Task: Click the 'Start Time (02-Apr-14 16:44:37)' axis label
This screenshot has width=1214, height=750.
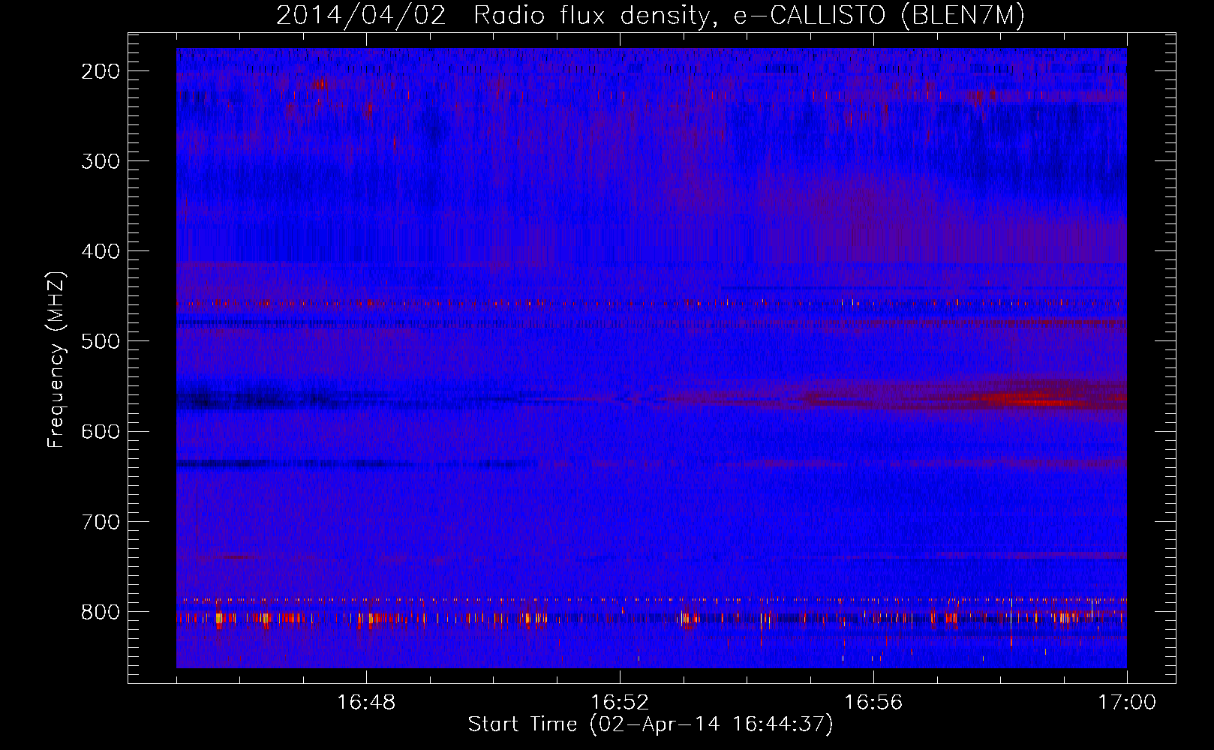Action: (651, 724)
